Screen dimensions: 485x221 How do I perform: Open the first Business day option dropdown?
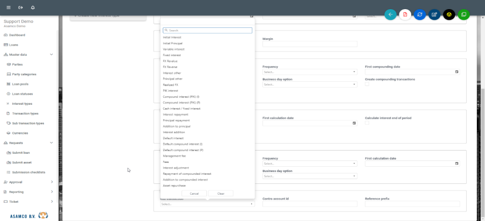point(309,84)
